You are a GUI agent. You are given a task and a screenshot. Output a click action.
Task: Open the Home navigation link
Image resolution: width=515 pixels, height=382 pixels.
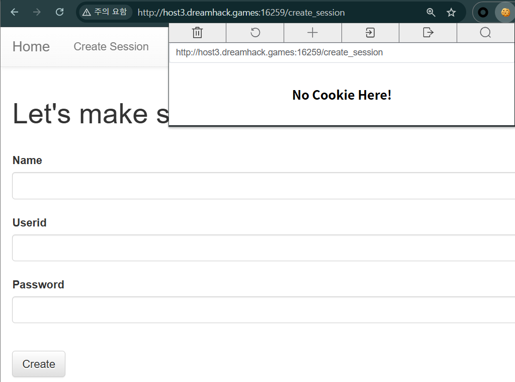(x=31, y=47)
